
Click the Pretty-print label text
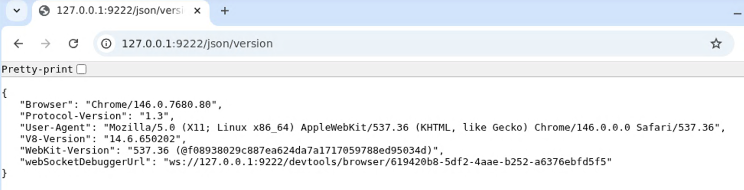(37, 69)
